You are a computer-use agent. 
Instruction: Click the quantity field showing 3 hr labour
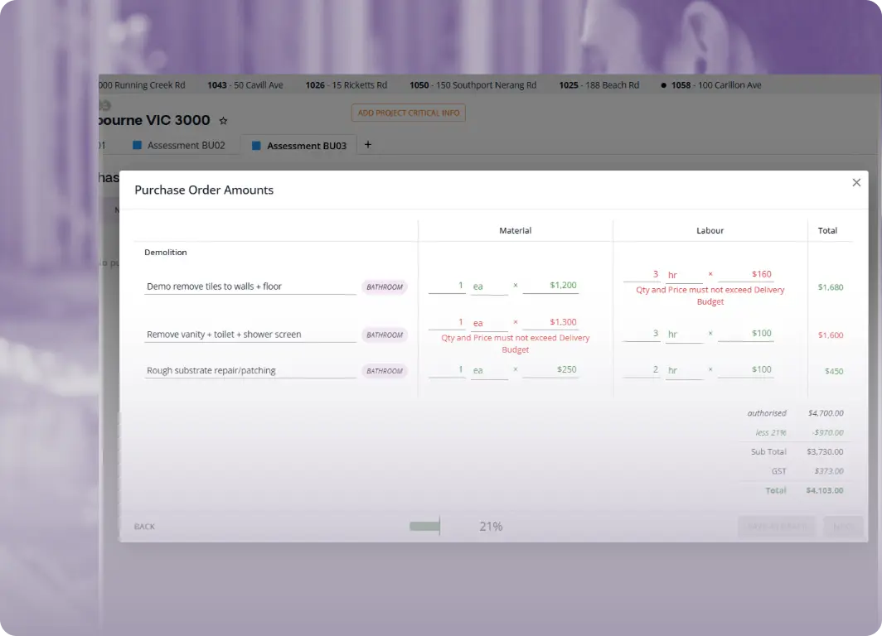(x=655, y=274)
